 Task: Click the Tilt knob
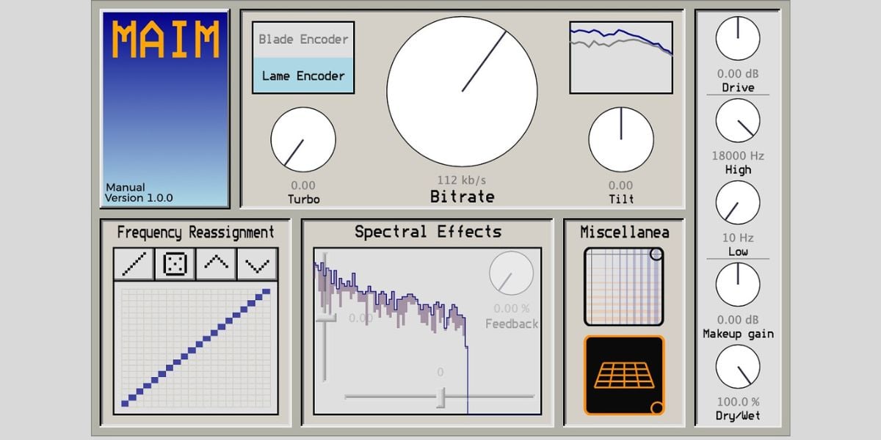(621, 140)
